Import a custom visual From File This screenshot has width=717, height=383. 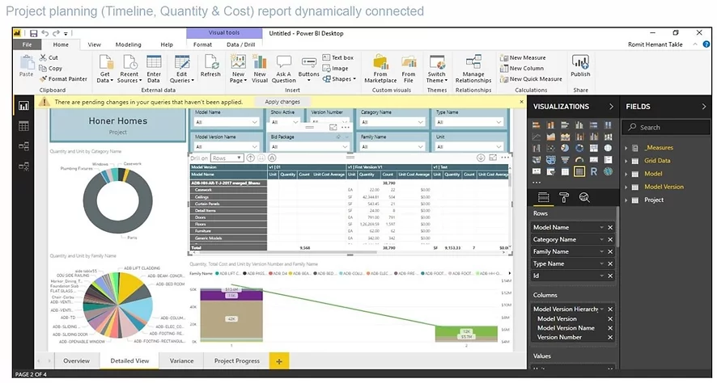(x=409, y=69)
